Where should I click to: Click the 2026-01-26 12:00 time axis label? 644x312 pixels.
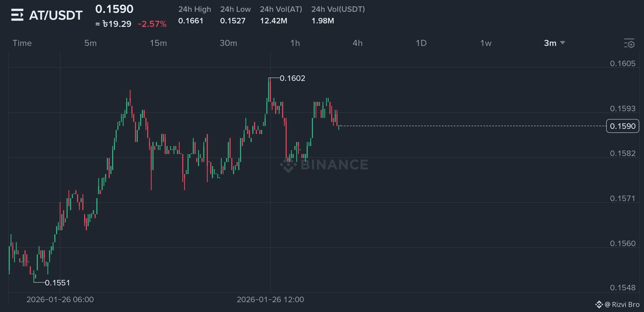point(270,300)
